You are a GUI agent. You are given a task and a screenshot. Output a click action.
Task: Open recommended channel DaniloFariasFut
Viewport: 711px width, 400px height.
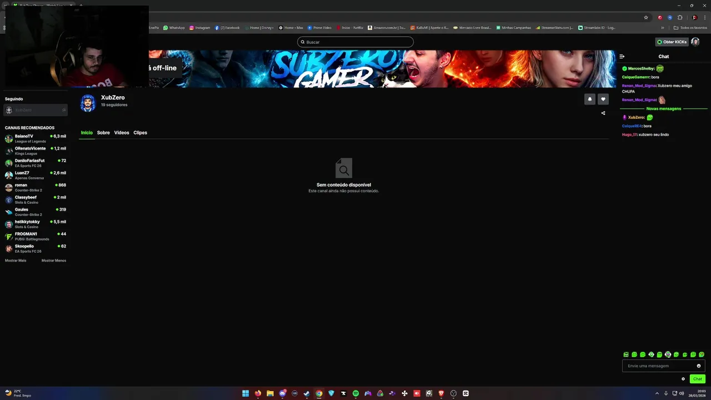36,163
